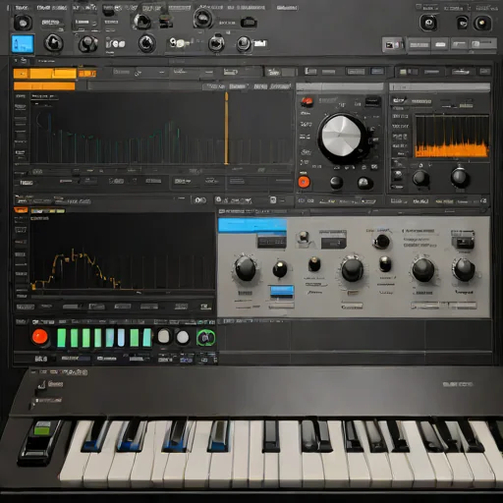Click the dark display box under the blue header
This screenshot has height=503, width=503.
point(271,242)
